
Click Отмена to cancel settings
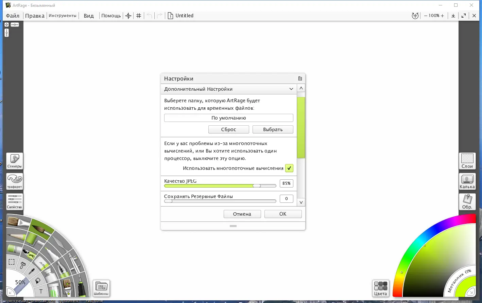coord(242,214)
